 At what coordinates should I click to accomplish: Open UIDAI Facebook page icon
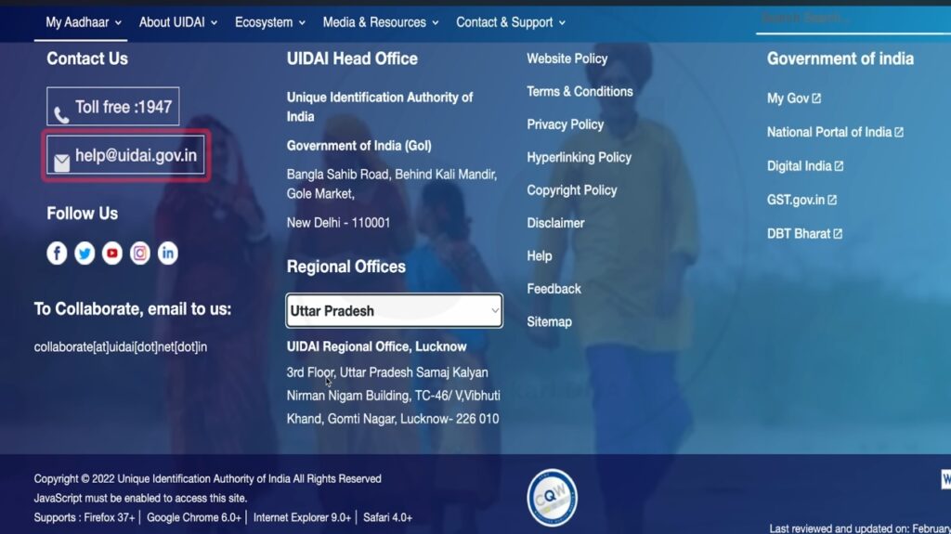point(57,253)
